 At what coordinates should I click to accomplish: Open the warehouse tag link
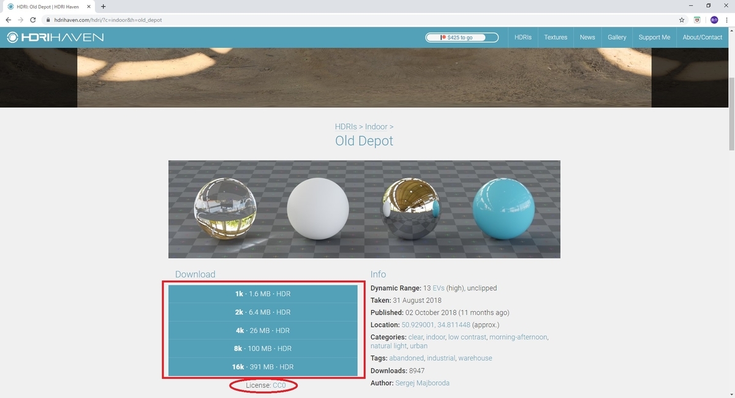(475, 358)
